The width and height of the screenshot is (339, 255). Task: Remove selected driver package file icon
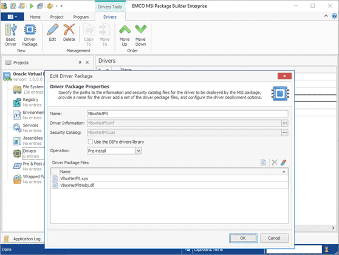[275, 162]
